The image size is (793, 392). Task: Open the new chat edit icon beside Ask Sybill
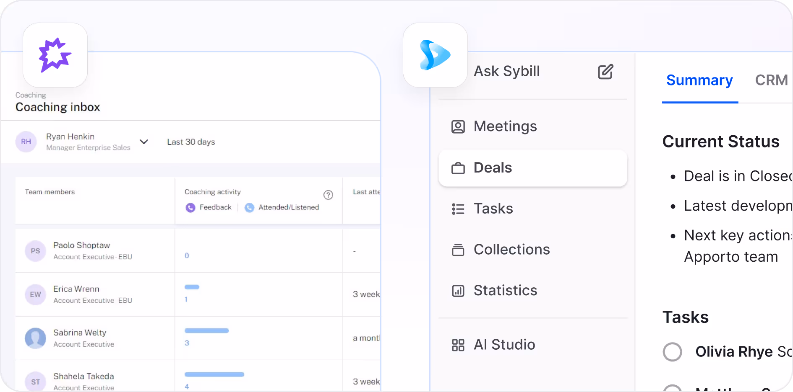coord(605,72)
